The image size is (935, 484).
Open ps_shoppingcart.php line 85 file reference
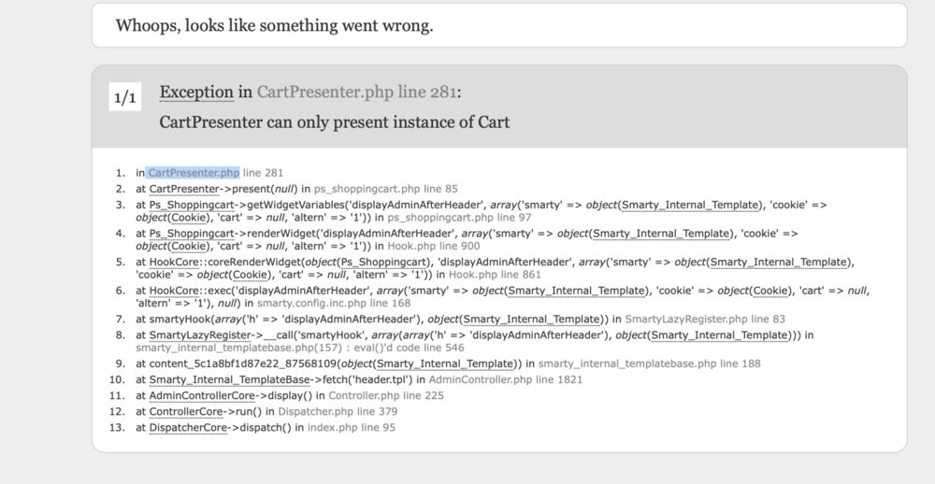[x=386, y=189]
